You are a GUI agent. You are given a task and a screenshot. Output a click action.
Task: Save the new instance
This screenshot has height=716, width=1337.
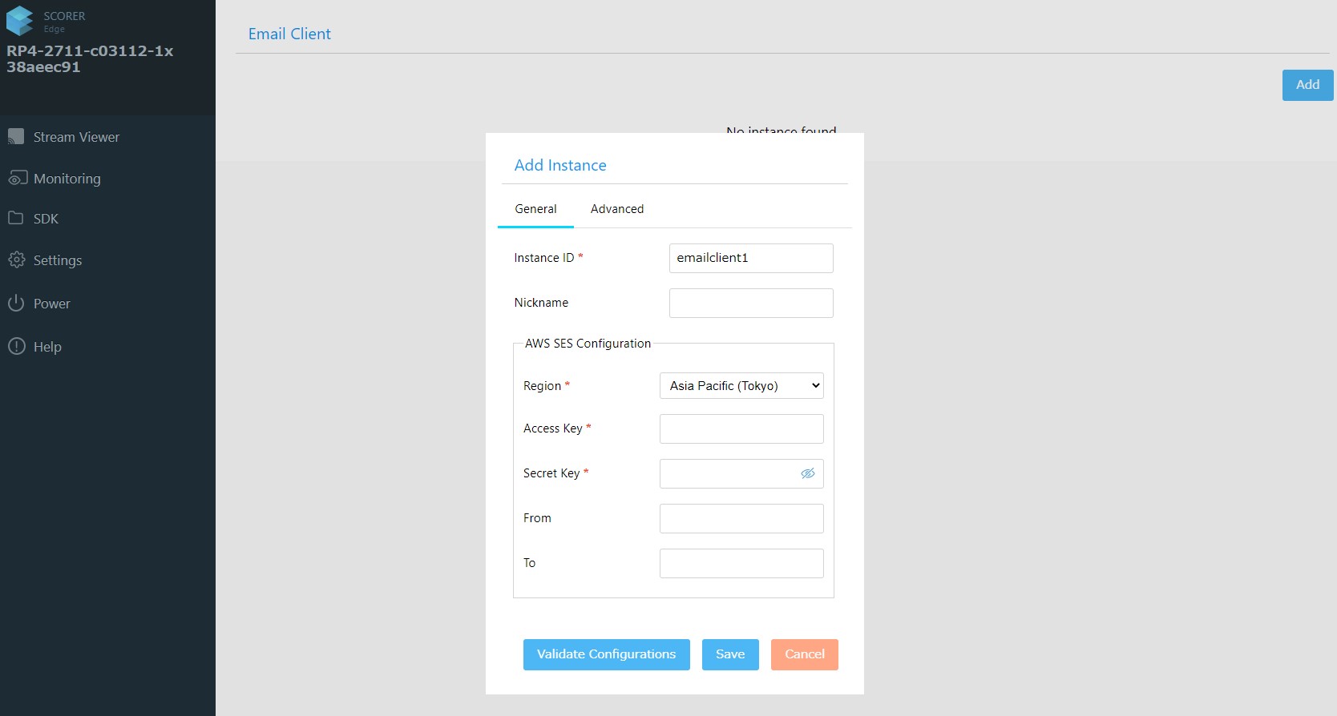click(729, 654)
